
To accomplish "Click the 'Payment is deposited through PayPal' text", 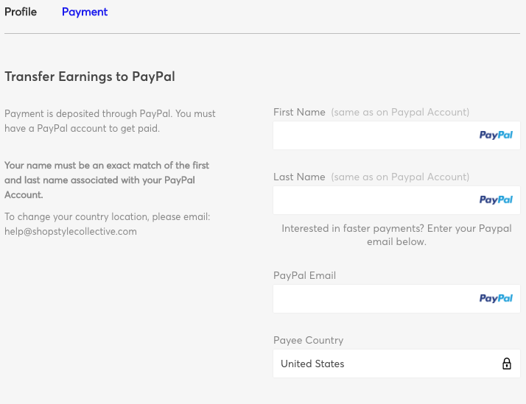I will 110,121.
